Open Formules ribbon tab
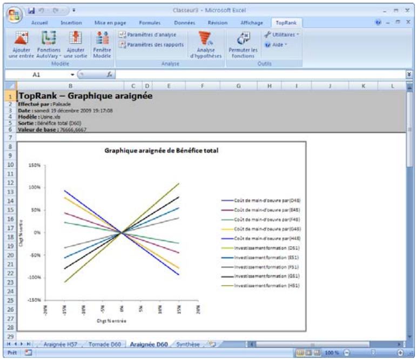 pyautogui.click(x=150, y=23)
